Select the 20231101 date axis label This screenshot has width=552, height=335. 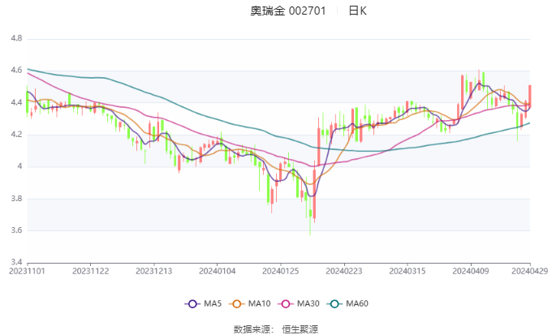(x=28, y=271)
